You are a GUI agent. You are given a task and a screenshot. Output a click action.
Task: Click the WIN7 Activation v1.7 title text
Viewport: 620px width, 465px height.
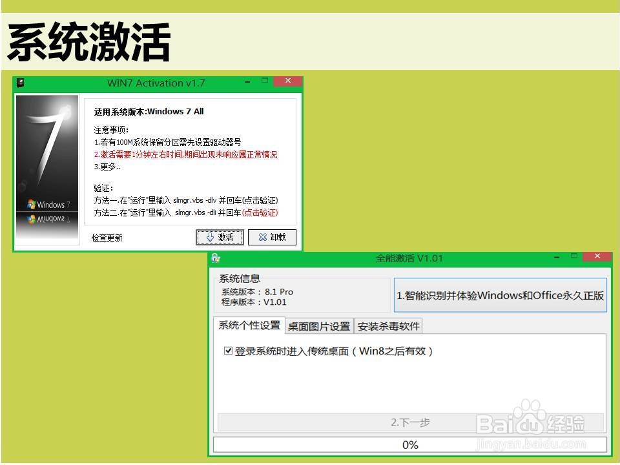(156, 83)
